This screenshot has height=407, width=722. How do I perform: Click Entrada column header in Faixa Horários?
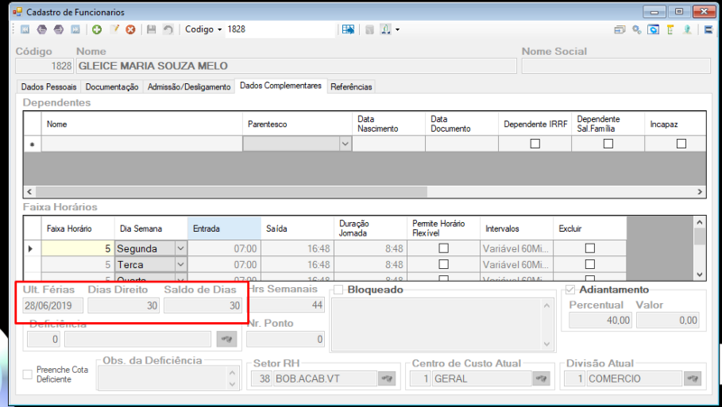224,228
